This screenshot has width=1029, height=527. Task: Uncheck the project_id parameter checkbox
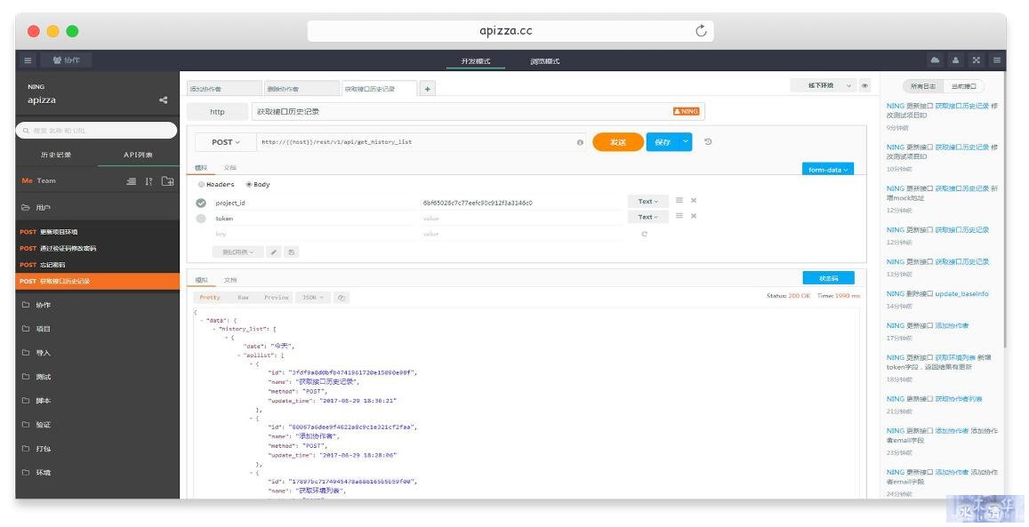tap(201, 204)
